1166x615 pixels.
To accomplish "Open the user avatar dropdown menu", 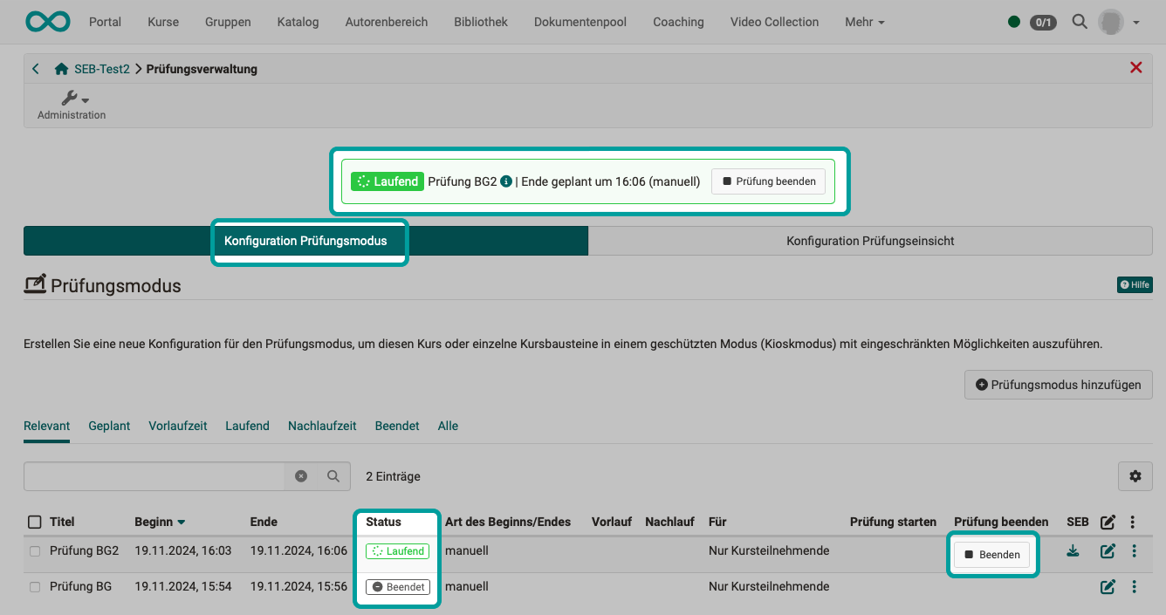I will pyautogui.click(x=1119, y=22).
